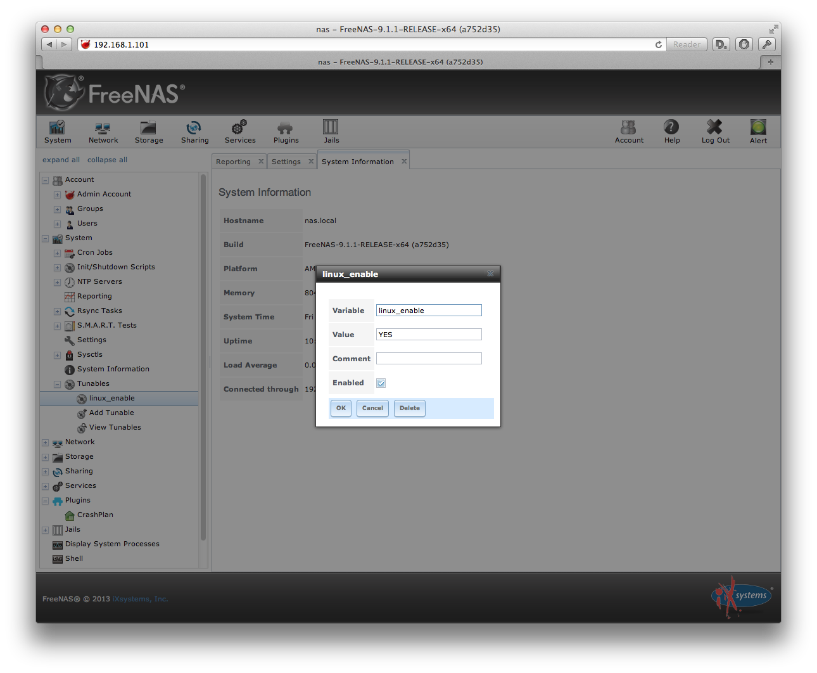Screen dimensions: 817x673
Task: Click the green Alert icon
Action: click(x=758, y=132)
